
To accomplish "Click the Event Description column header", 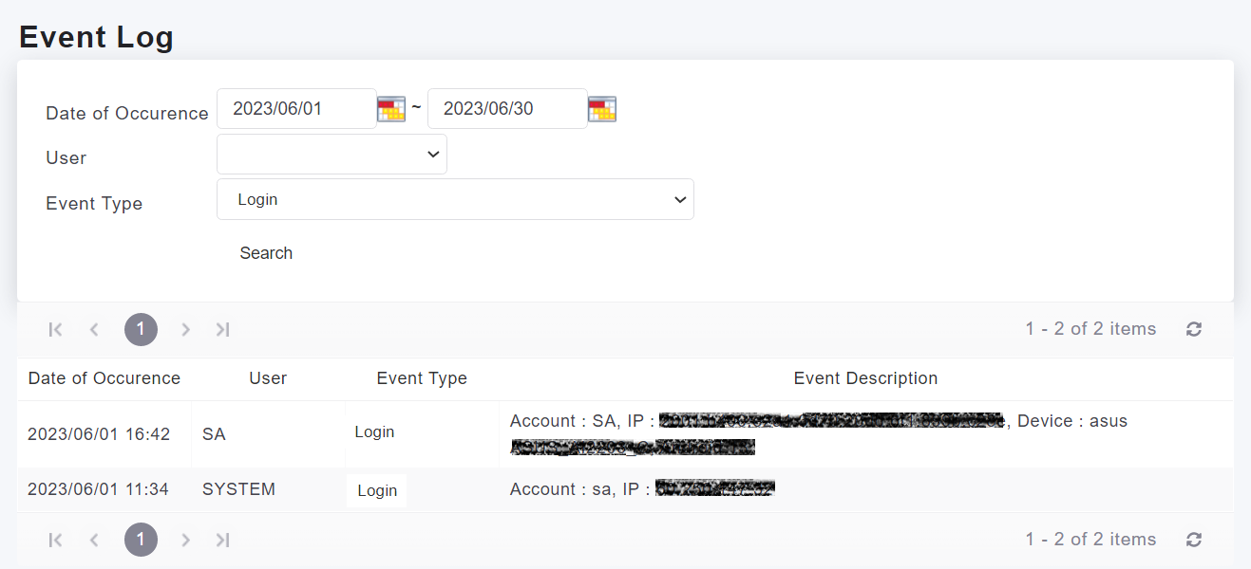I will (x=865, y=378).
